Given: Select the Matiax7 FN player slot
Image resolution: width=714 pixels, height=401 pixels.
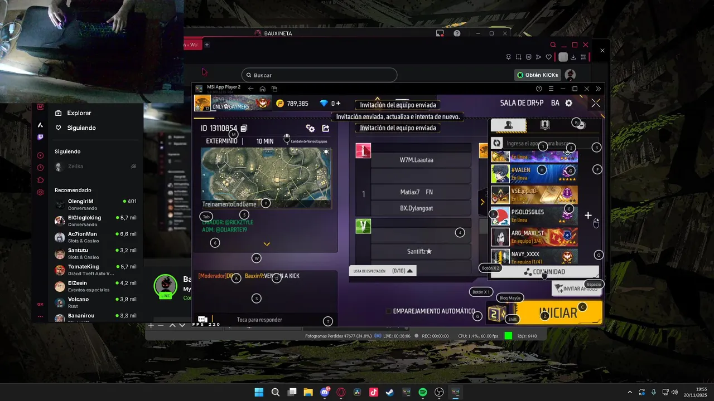Looking at the screenshot, I should pos(421,192).
